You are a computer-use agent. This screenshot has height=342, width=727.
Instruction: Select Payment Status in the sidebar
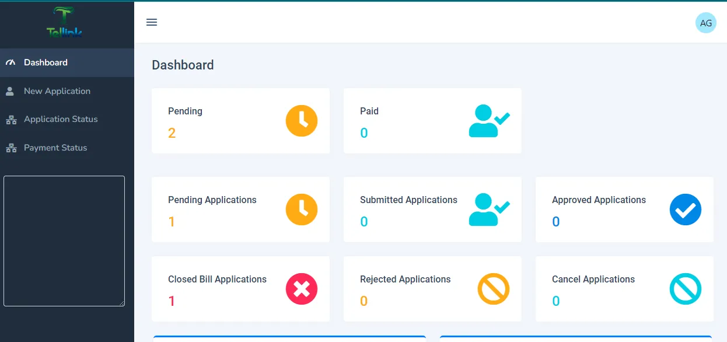(x=55, y=148)
